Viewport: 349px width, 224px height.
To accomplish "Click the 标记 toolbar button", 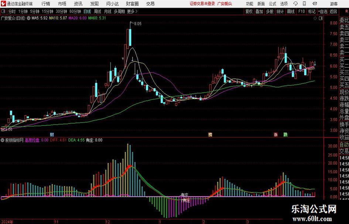I will click(x=312, y=11).
